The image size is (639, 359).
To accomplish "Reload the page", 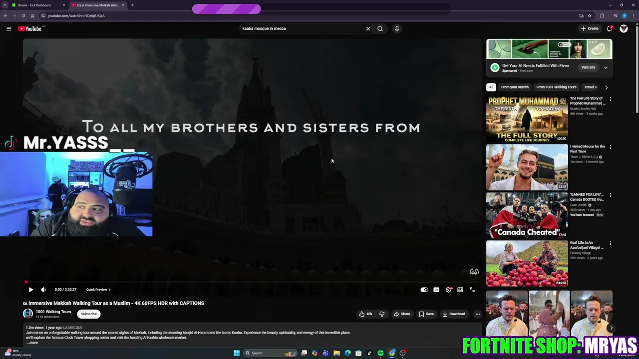I will tap(23, 15).
